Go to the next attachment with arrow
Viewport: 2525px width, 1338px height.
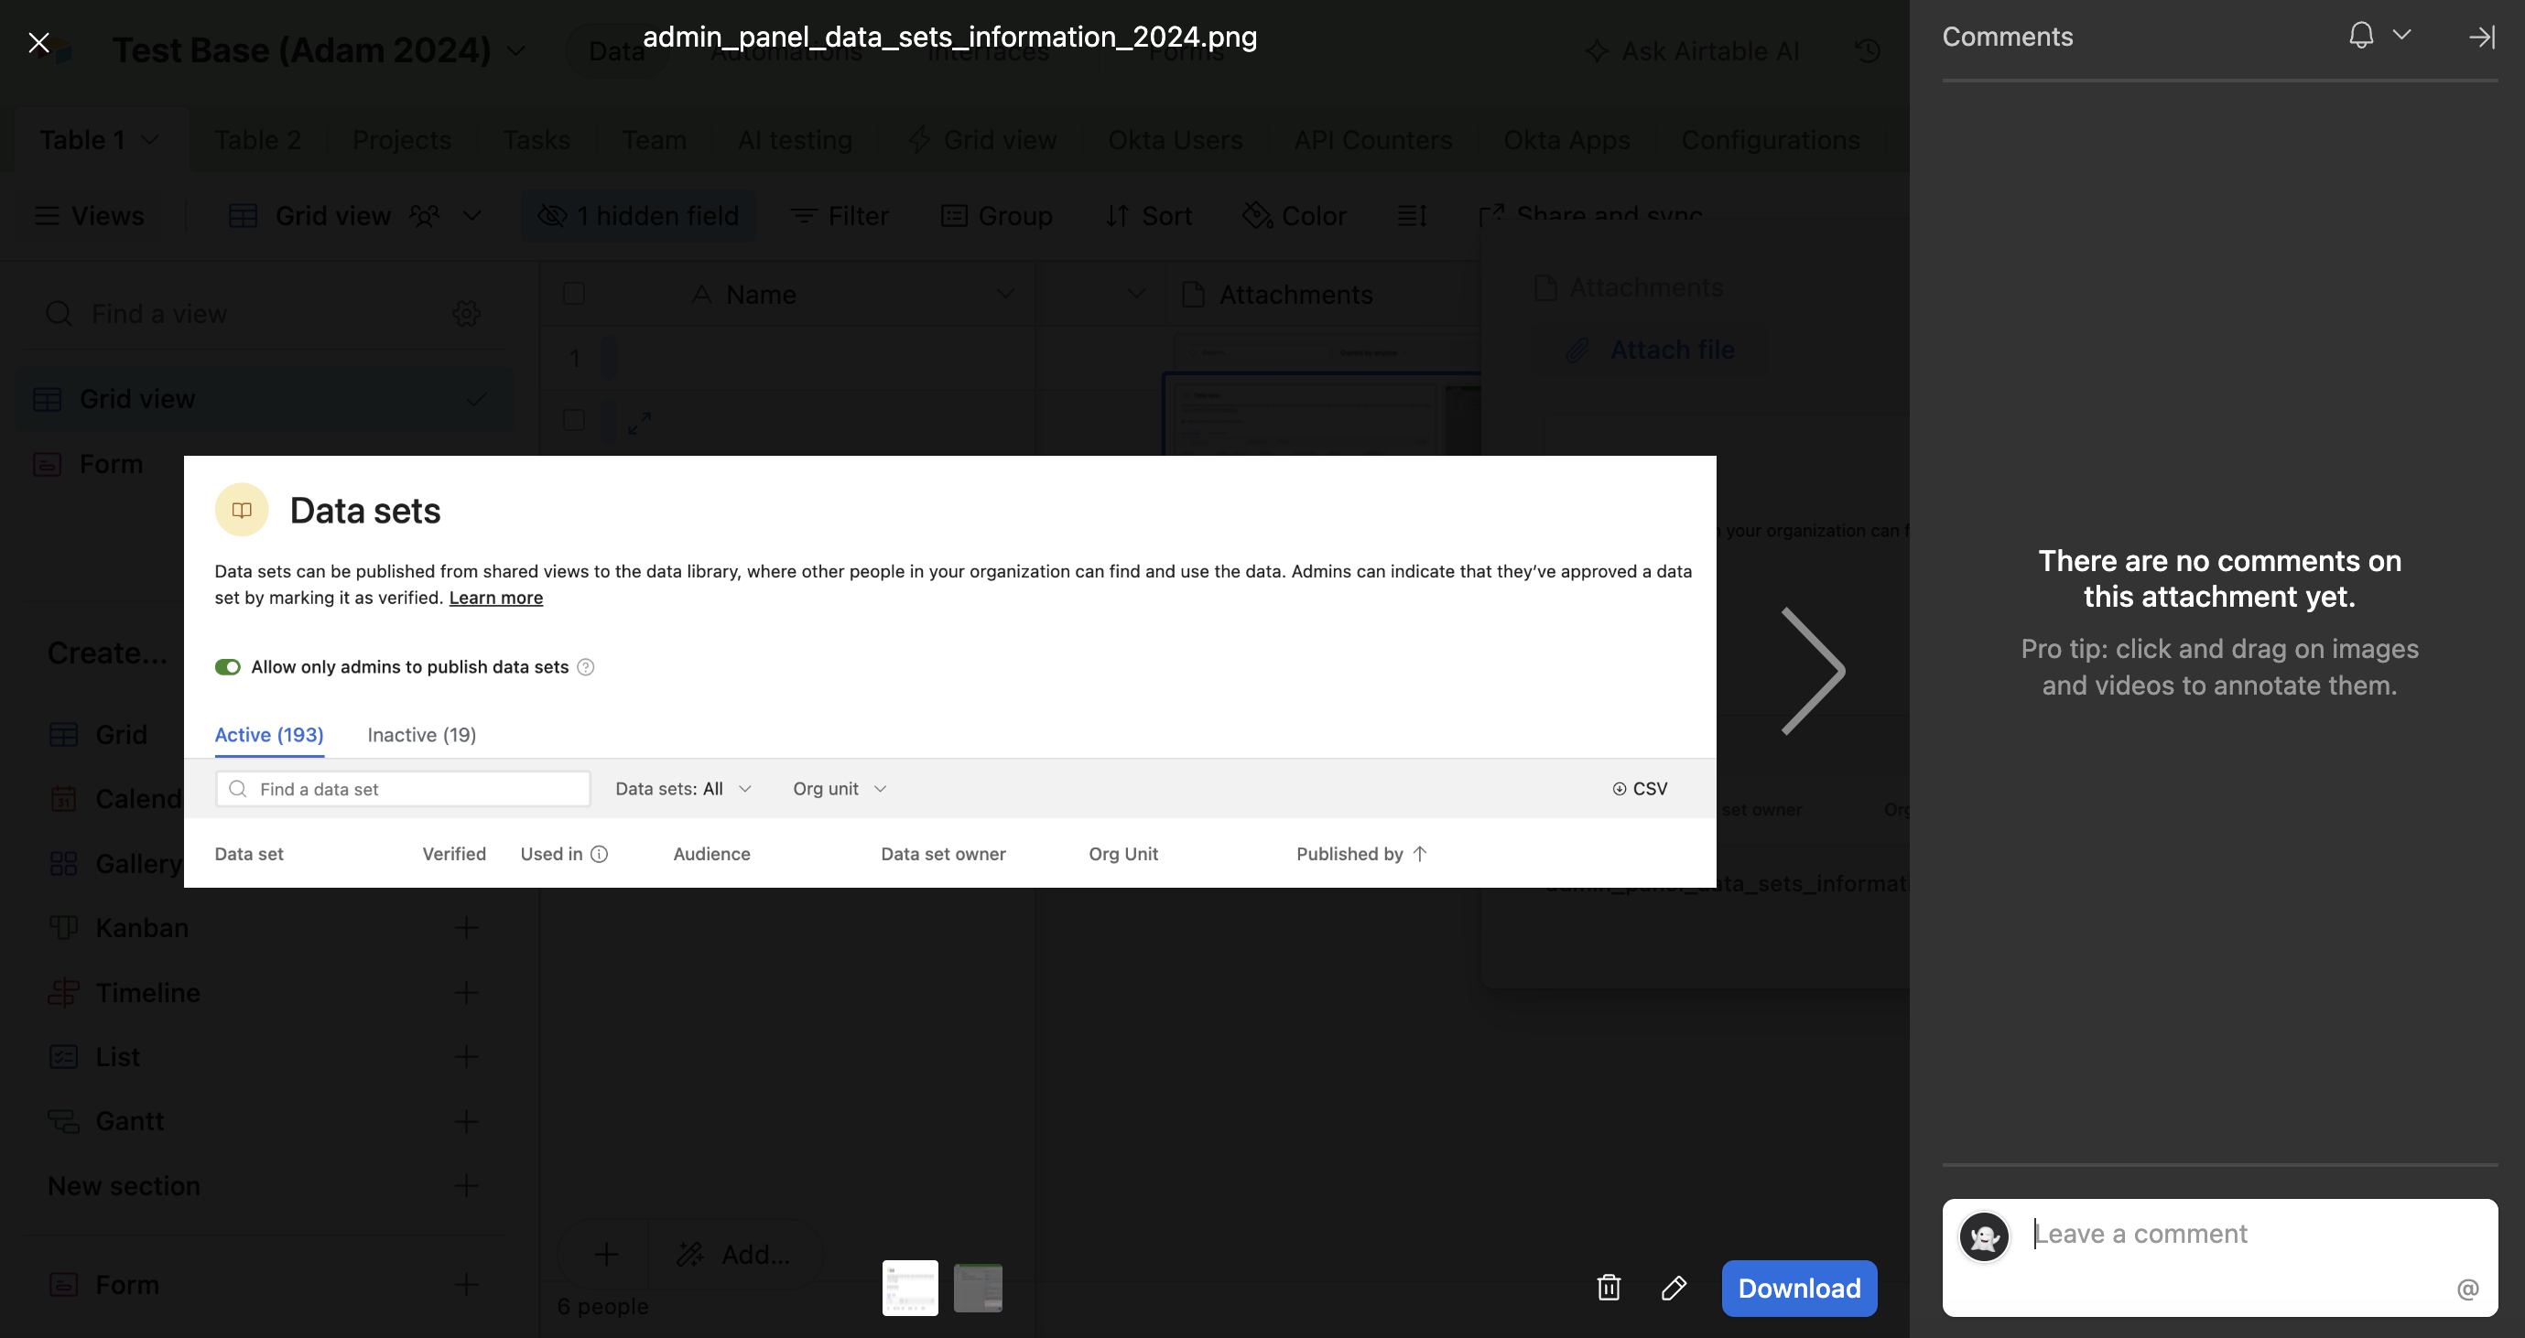pos(1813,671)
